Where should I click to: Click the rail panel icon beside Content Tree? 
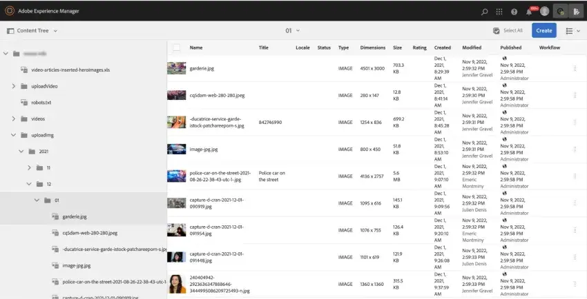coord(10,30)
